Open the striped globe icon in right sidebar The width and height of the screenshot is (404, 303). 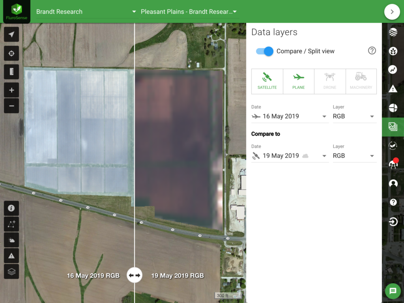click(393, 32)
